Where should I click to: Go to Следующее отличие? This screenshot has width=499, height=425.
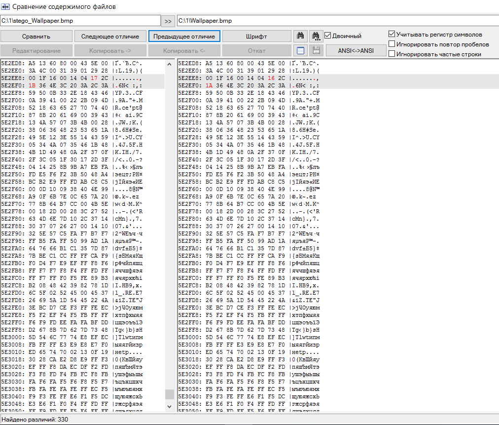(110, 37)
